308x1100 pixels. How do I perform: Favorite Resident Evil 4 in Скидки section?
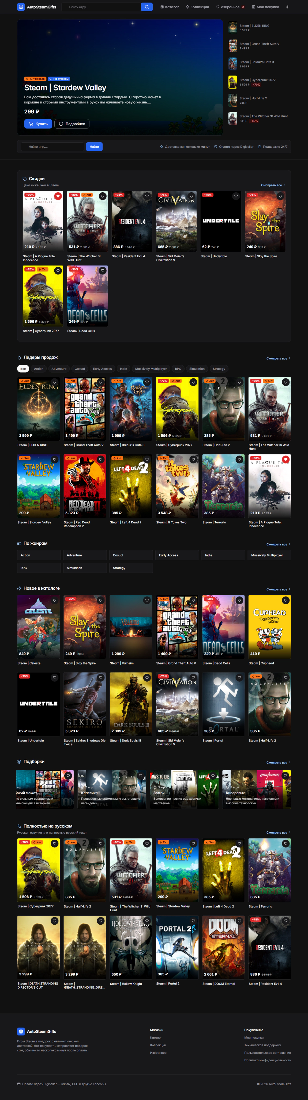pyautogui.click(x=147, y=196)
